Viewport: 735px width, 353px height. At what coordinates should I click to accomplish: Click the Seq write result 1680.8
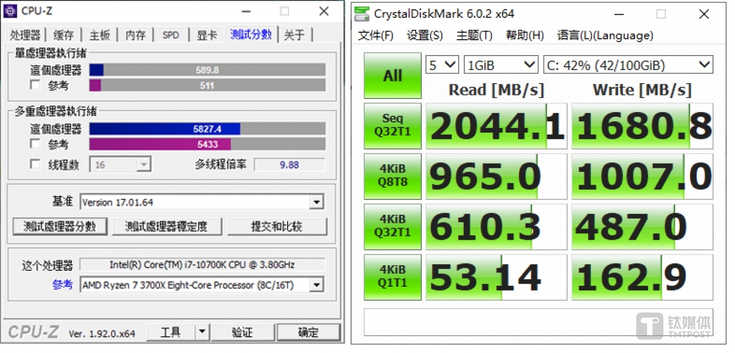pos(642,126)
